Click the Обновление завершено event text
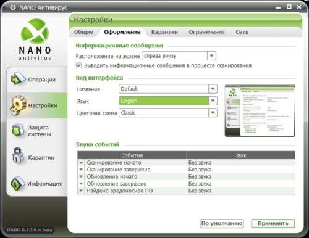 click(x=117, y=184)
